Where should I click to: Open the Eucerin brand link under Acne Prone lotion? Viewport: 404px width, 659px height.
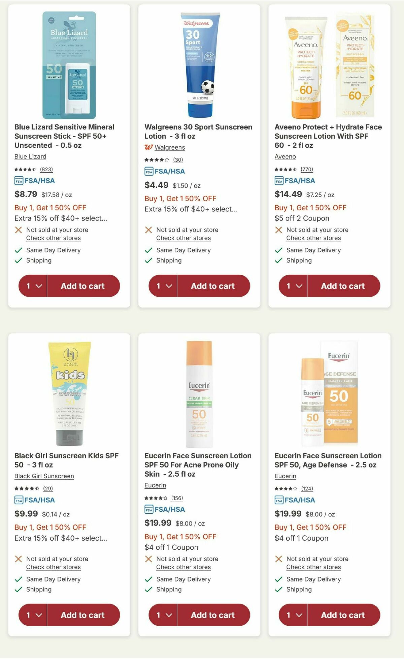click(x=155, y=485)
